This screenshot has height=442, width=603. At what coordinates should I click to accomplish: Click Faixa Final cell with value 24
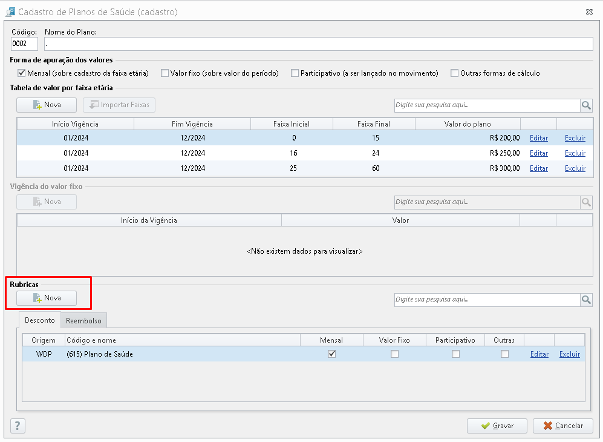point(374,153)
